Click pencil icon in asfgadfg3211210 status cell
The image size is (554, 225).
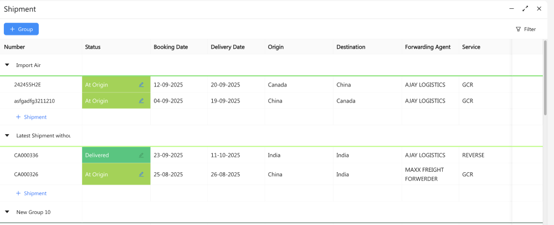click(141, 101)
